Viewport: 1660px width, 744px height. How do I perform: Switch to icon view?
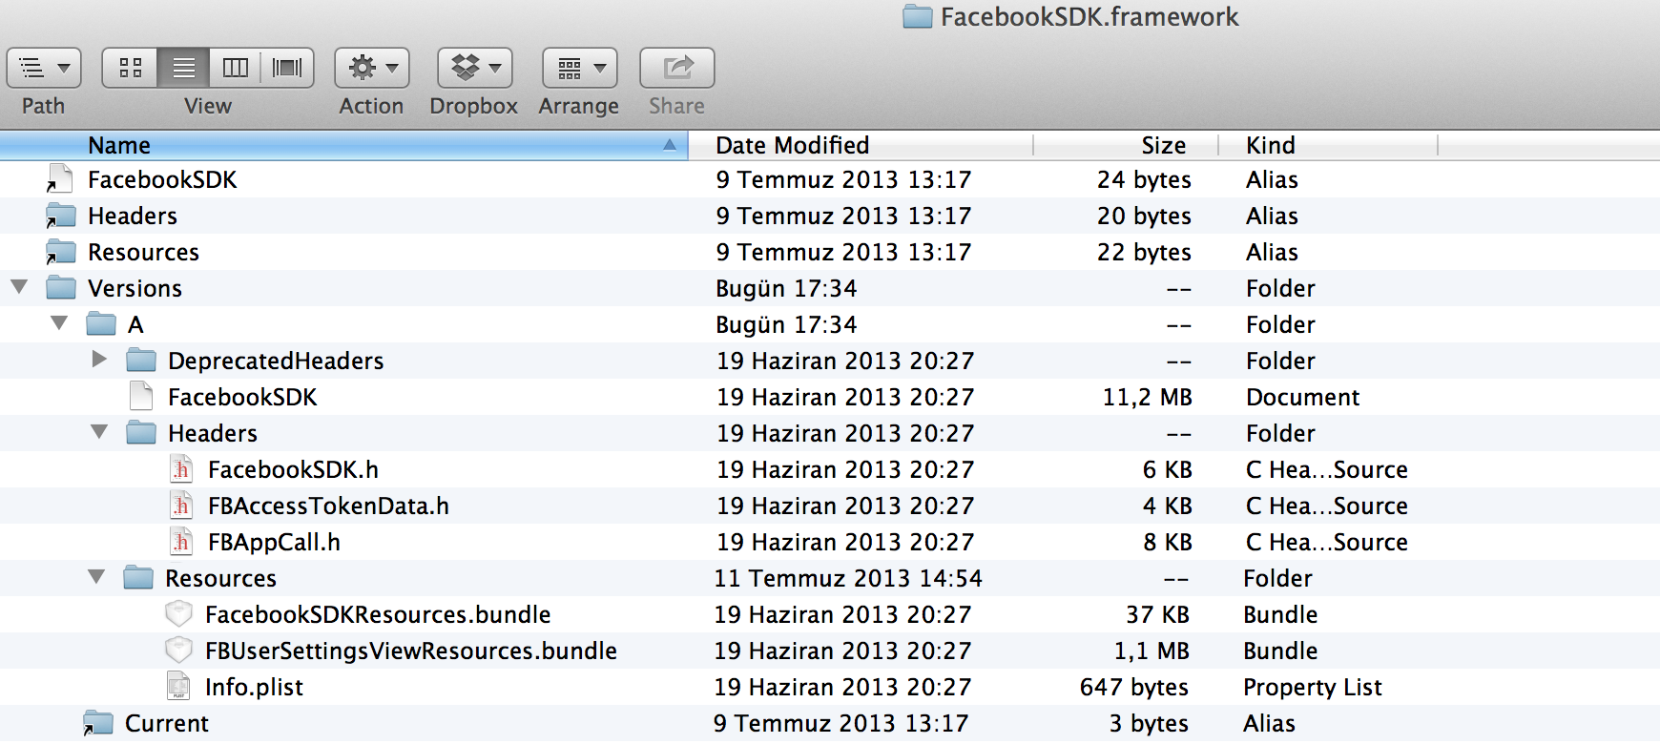131,68
